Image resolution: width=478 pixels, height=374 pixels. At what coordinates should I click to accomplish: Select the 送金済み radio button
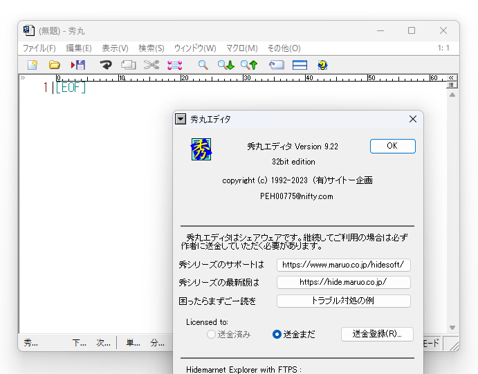coord(229,335)
